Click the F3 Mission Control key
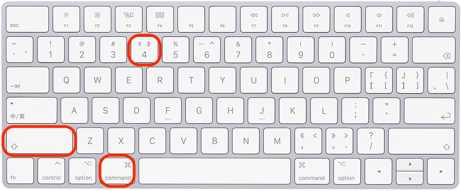Image resolution: width=461 pixels, height=191 pixels. click(128, 19)
